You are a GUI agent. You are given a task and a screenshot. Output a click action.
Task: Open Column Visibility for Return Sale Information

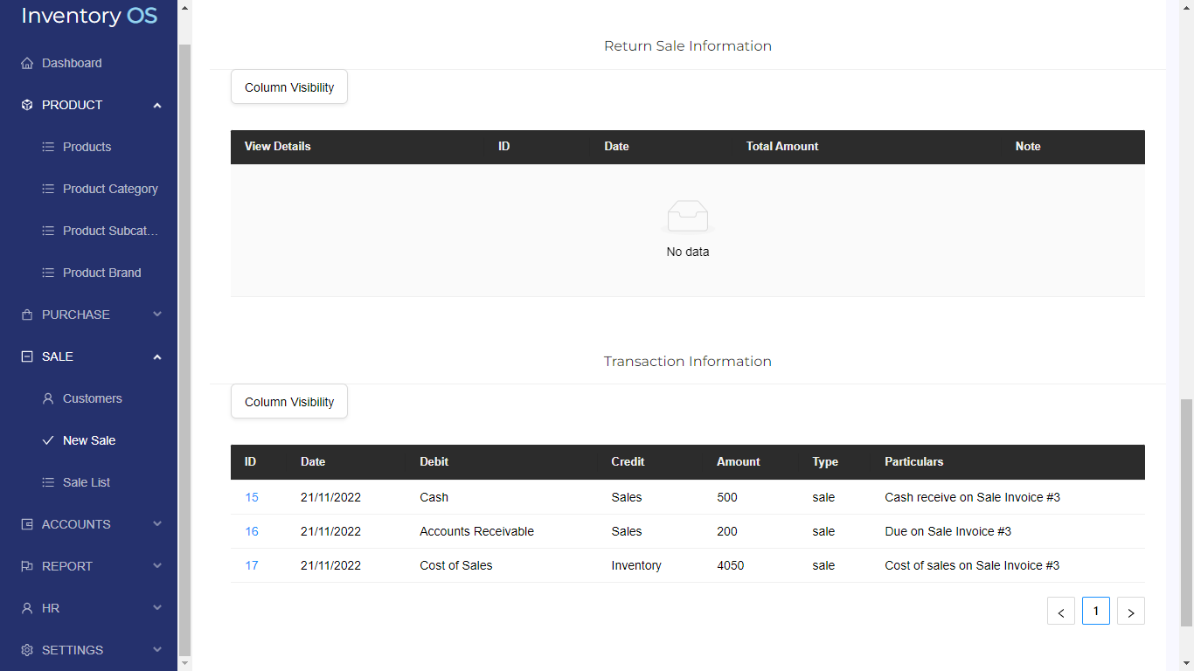coord(288,86)
